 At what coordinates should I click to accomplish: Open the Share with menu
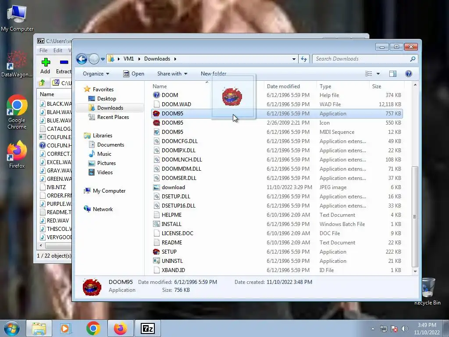[172, 74]
